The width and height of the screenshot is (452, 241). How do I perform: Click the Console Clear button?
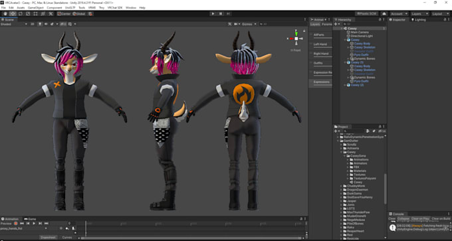click(x=392, y=219)
